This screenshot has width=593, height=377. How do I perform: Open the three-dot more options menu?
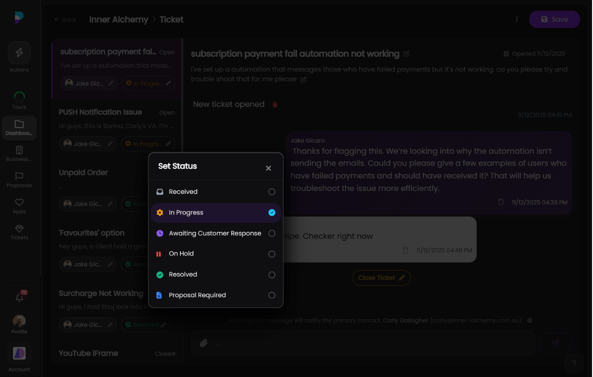(517, 19)
